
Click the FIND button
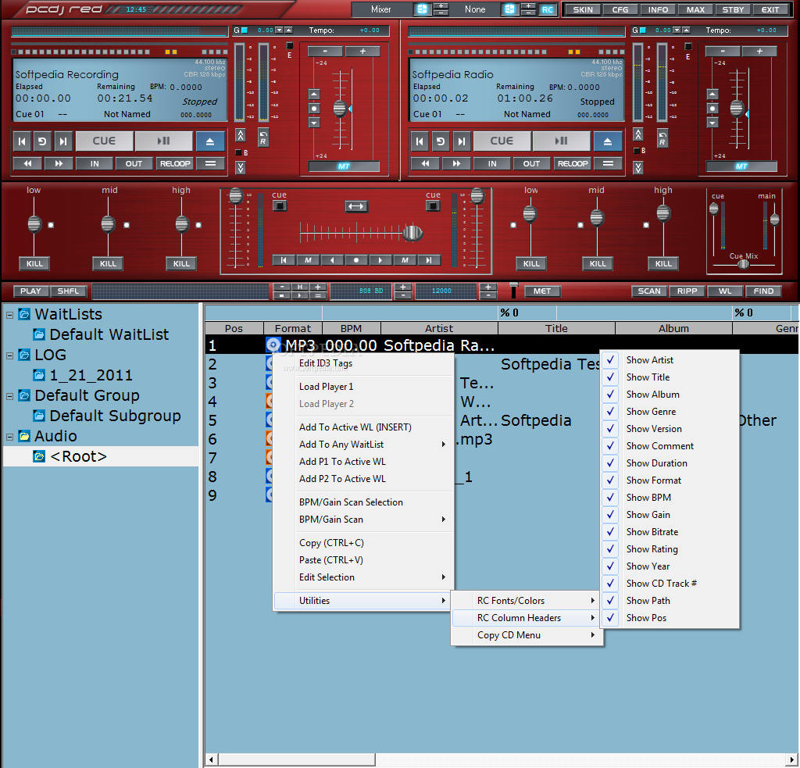(x=763, y=291)
